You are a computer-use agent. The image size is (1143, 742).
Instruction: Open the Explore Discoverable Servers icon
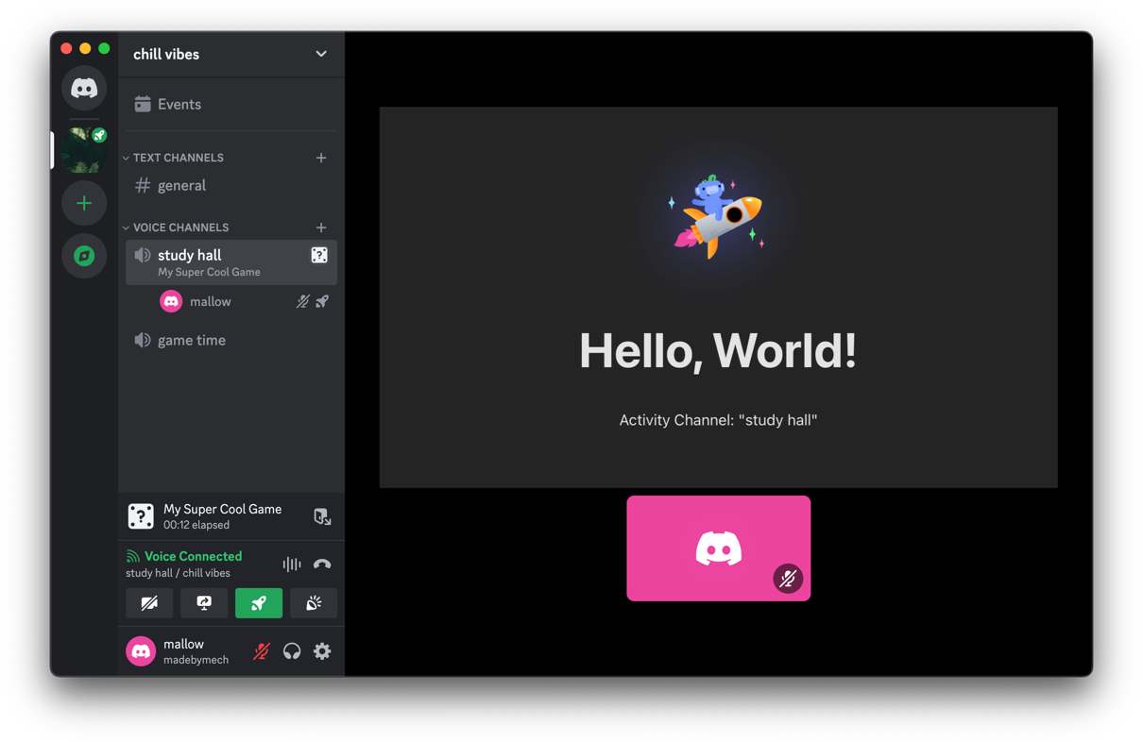pyautogui.click(x=84, y=255)
